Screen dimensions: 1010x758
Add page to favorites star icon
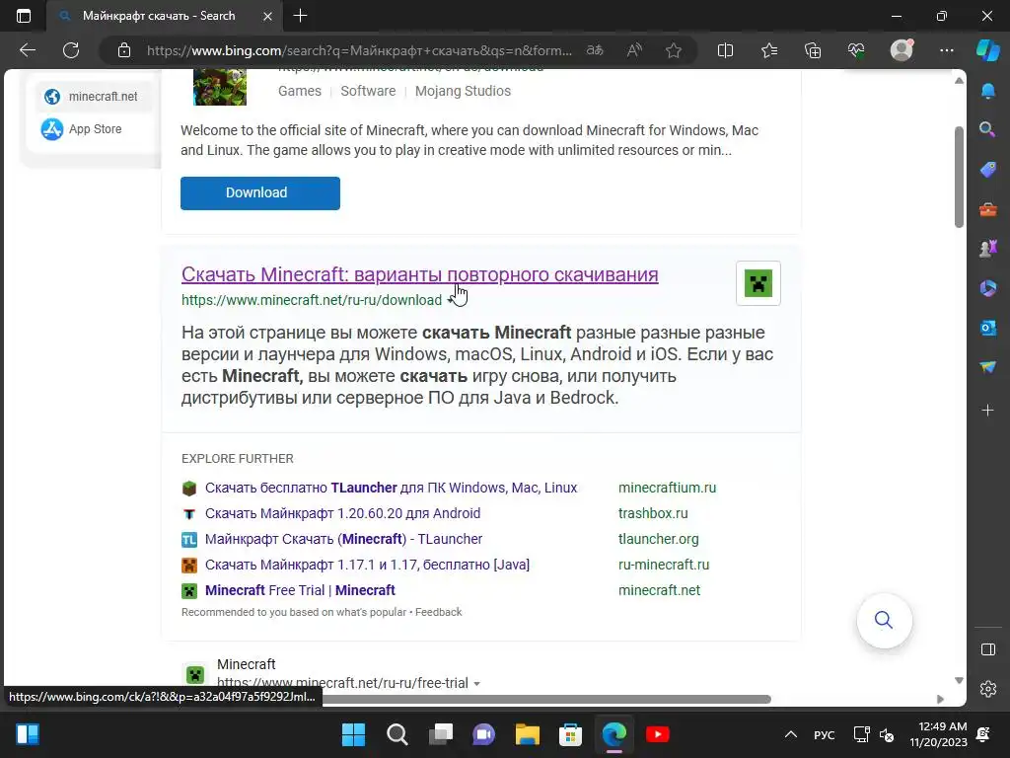click(x=674, y=50)
